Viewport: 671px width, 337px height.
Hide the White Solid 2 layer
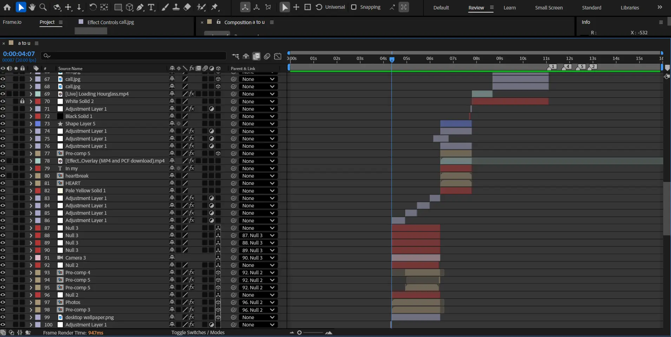click(3, 101)
